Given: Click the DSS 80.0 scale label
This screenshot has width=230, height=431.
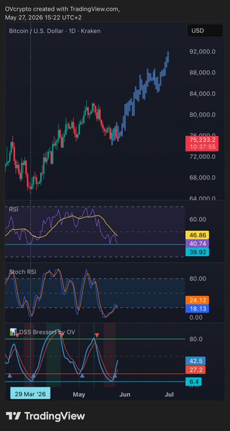Looking at the screenshot, I should 196,339.
